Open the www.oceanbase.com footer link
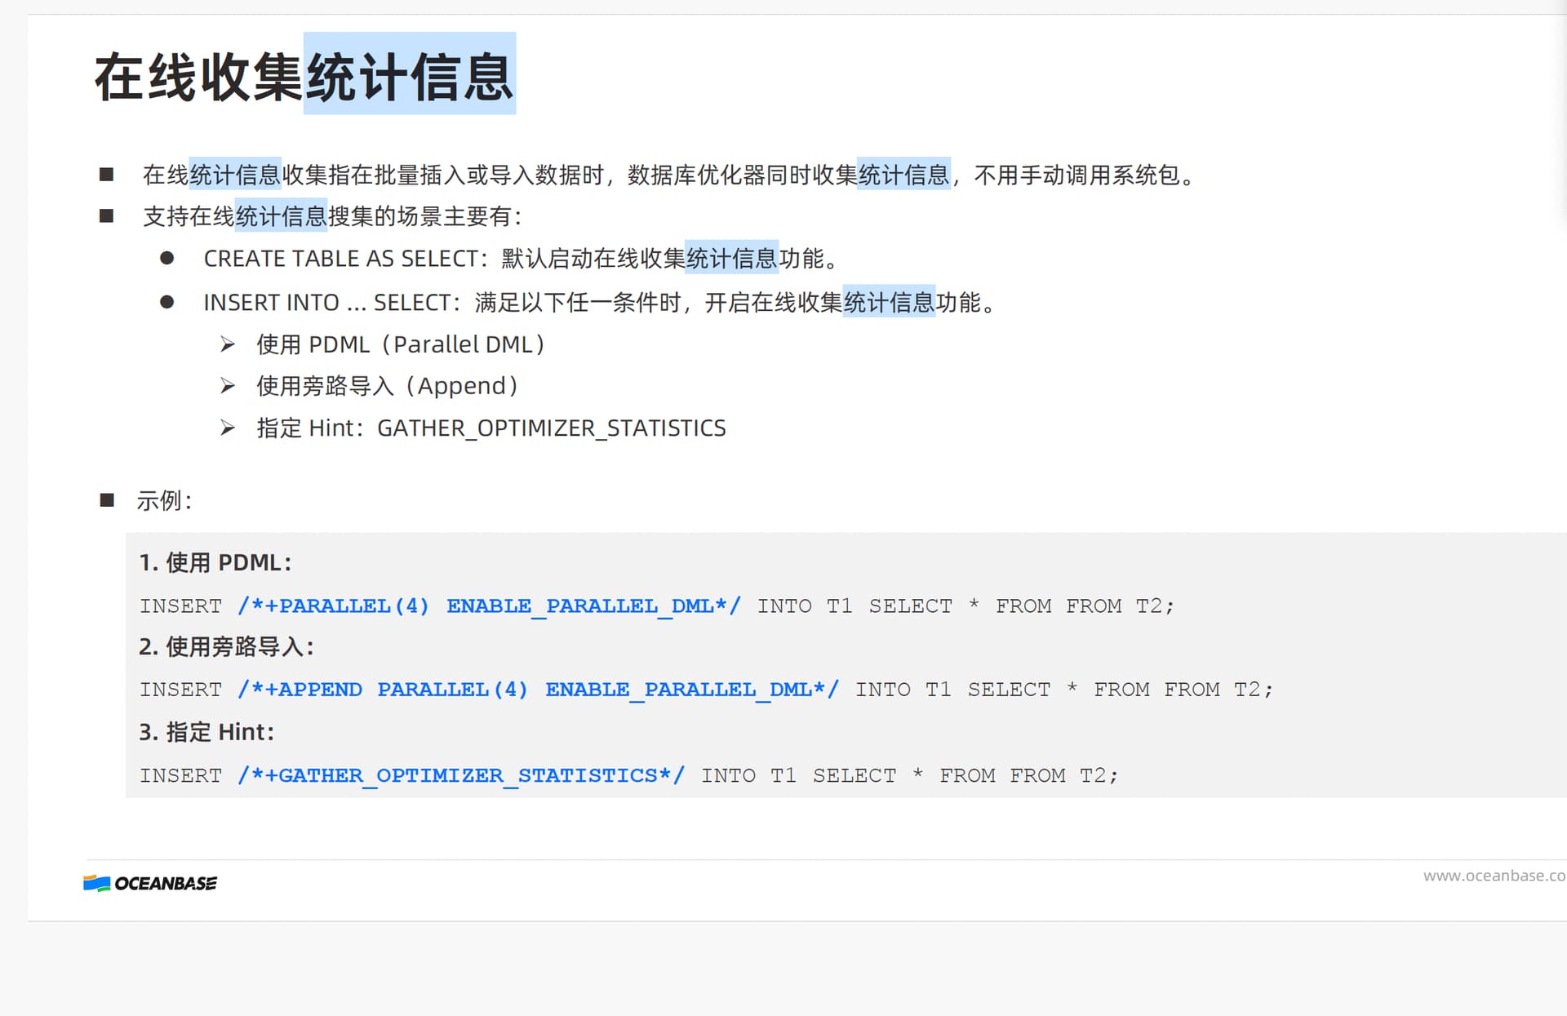 click(x=1493, y=876)
